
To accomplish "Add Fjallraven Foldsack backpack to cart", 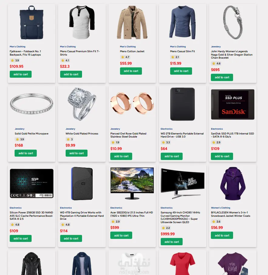I will [x=21, y=74].
